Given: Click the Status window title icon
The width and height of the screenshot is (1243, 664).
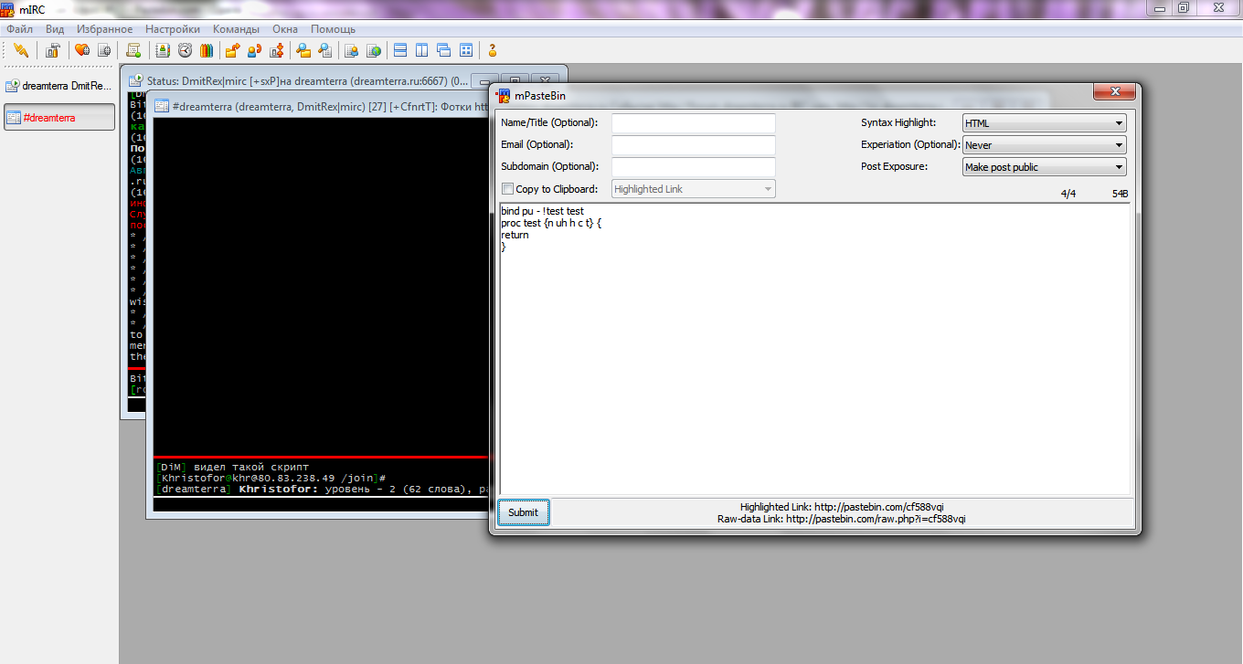Looking at the screenshot, I should (x=135, y=80).
